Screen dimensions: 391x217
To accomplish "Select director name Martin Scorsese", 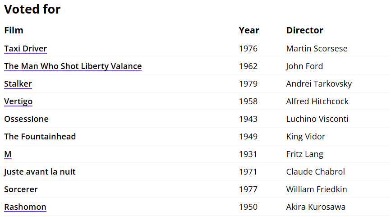I will (317, 48).
